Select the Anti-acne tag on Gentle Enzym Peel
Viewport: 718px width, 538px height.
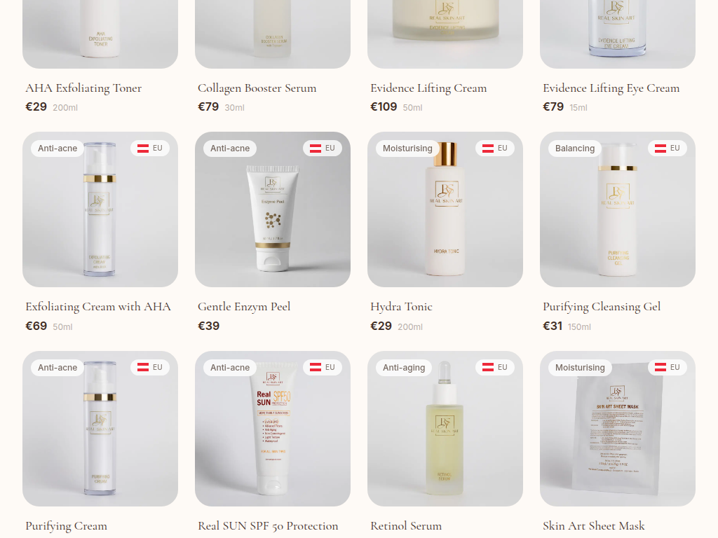click(x=230, y=149)
